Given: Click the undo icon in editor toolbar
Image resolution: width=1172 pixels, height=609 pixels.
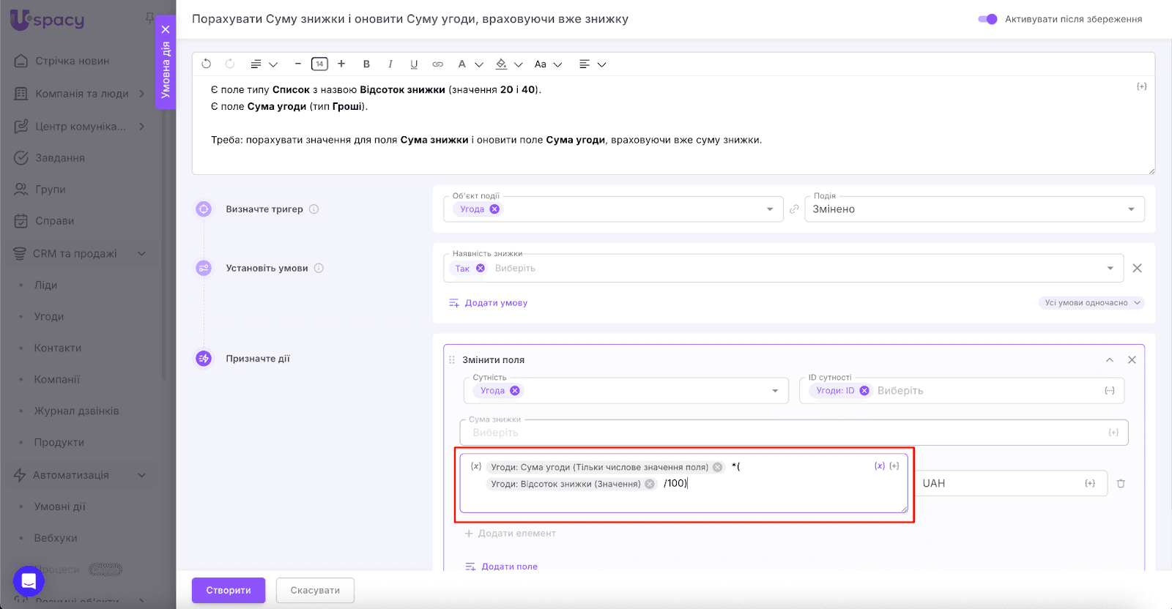Looking at the screenshot, I should tap(207, 64).
